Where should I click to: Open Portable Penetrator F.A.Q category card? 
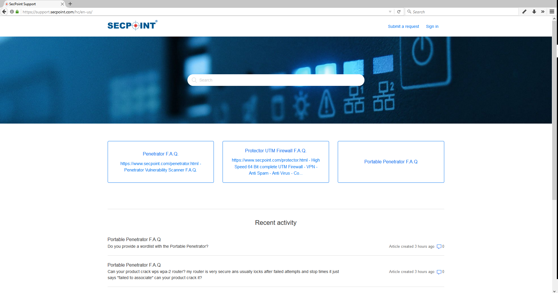391,162
